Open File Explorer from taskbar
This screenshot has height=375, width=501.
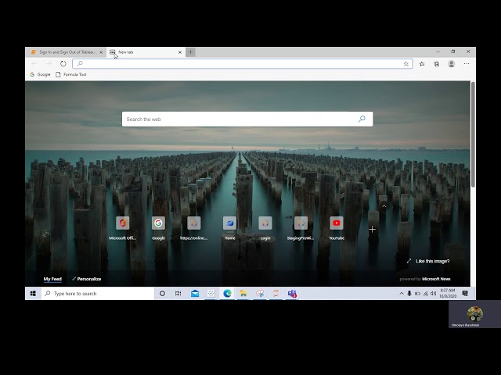[243, 294]
